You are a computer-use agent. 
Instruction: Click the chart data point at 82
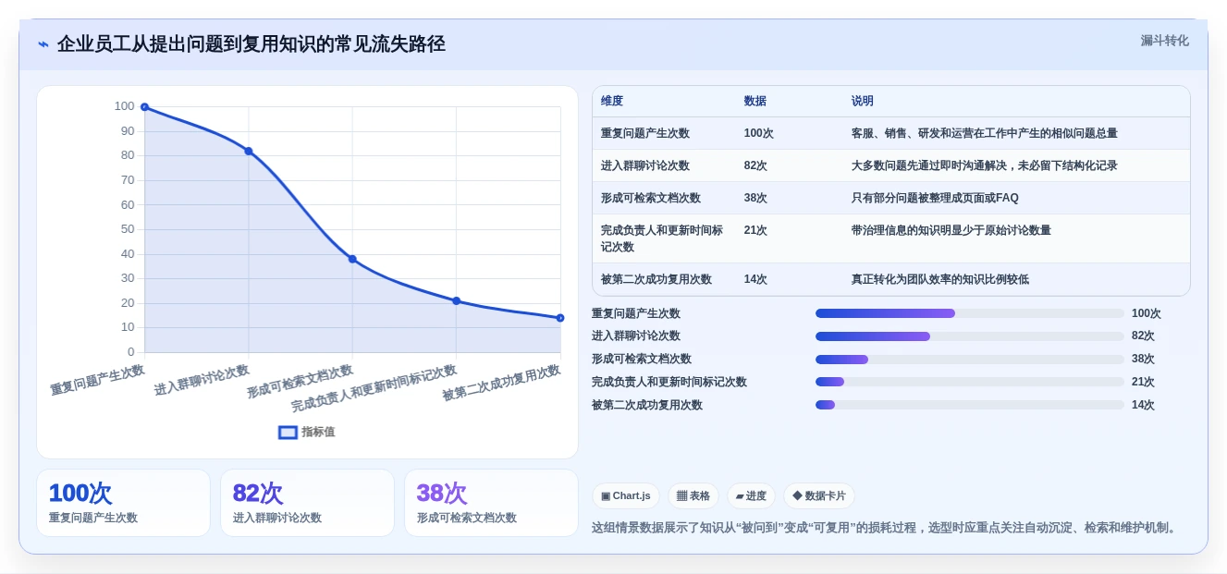coord(249,151)
